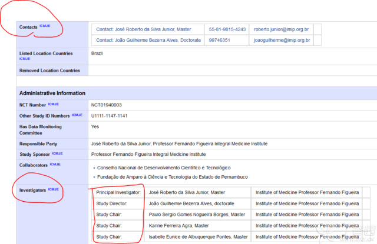
Task: Select Yes value for monitoring committee
Action: pyautogui.click(x=95, y=126)
